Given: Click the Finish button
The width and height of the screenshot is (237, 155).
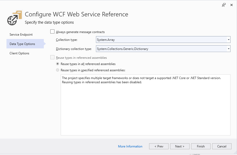Looking at the screenshot, I should tap(201, 146).
